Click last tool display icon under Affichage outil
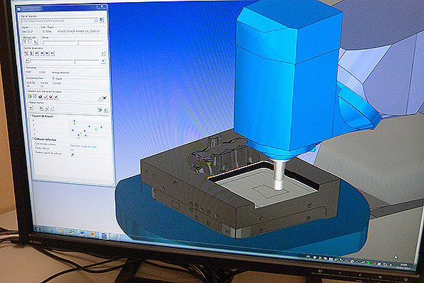 (x=36, y=43)
